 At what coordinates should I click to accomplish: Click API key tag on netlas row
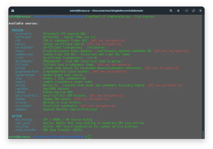[165, 85]
